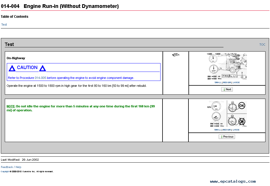Open Procedure 014-005 link in caution box
Screen dimensions: 270x186
(40, 78)
